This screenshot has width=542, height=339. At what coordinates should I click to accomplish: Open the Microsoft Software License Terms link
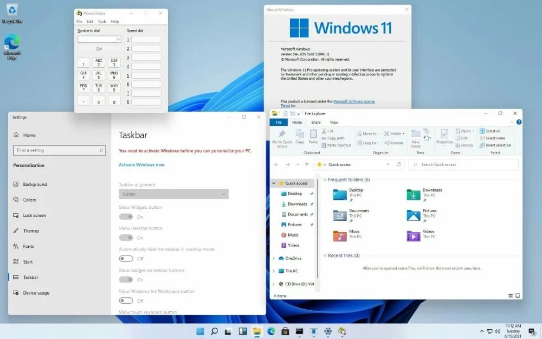tap(327, 104)
